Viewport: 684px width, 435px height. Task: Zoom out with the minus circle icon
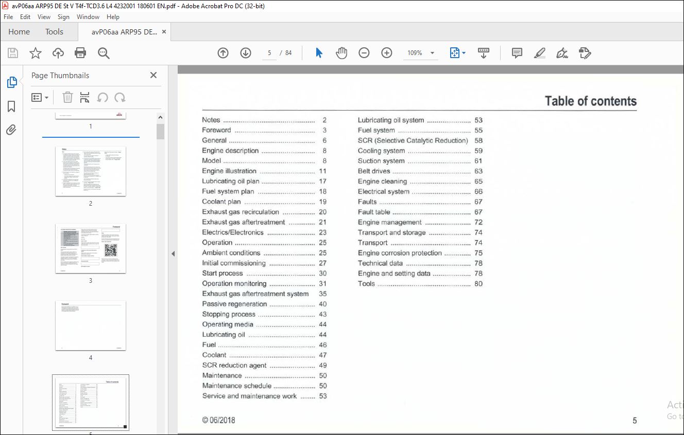pos(364,53)
